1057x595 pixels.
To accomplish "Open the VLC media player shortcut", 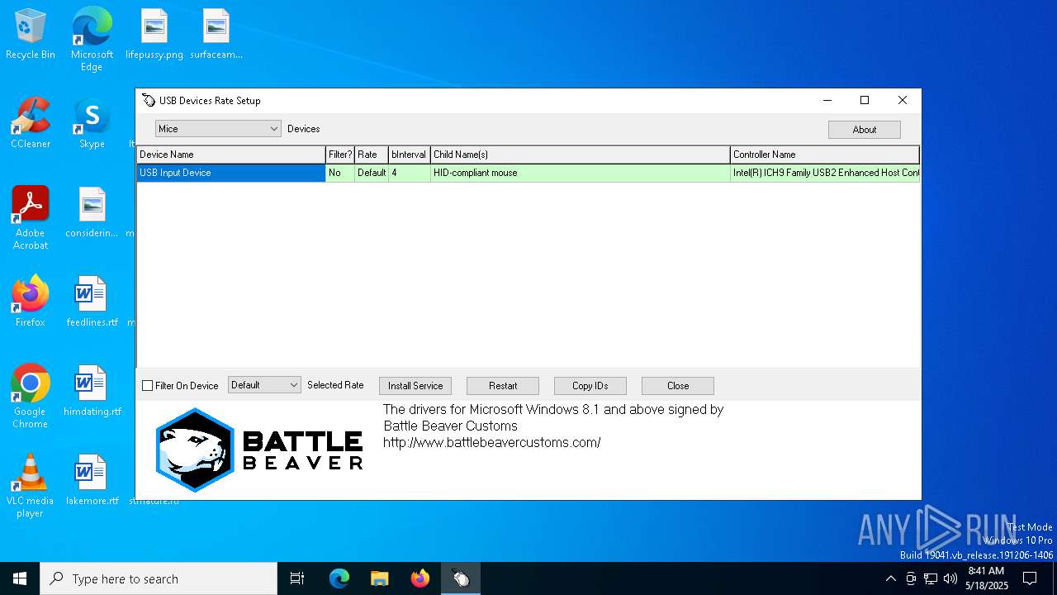I will point(31,486).
